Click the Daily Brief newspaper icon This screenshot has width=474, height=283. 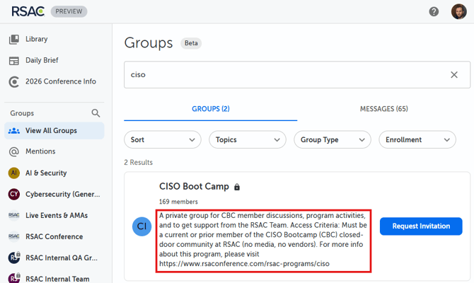point(14,61)
